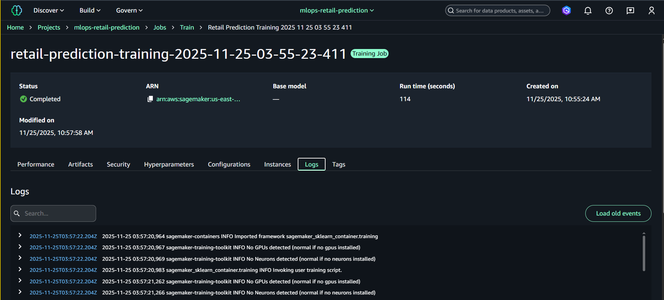Viewport: 664px width, 300px height.
Task: Open the mlops-retail-prediction project selector
Action: coord(337,10)
